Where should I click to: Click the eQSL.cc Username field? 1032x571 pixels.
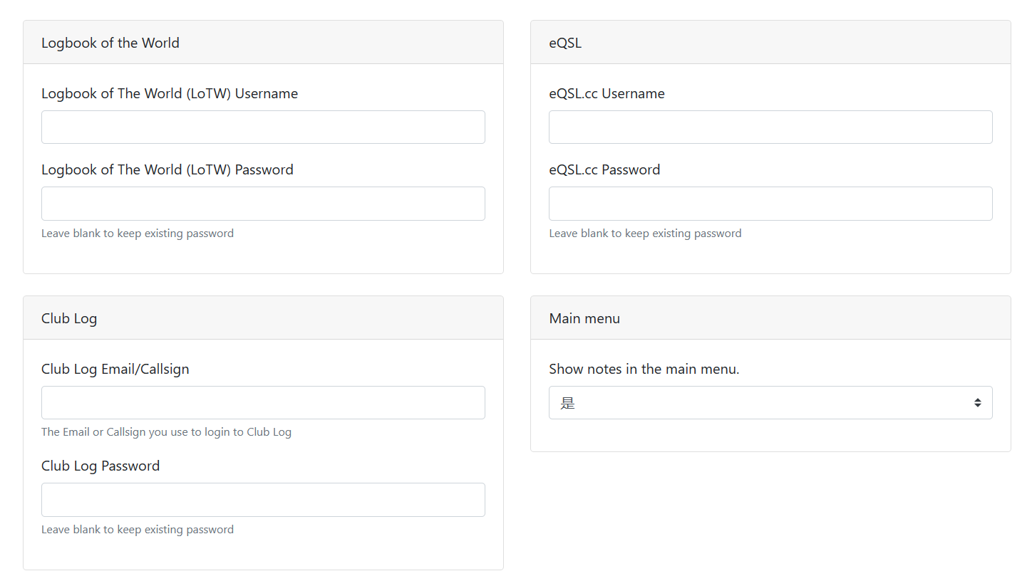[x=770, y=127]
